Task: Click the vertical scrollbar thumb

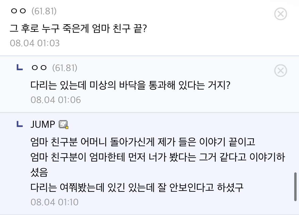Action: (295, 186)
